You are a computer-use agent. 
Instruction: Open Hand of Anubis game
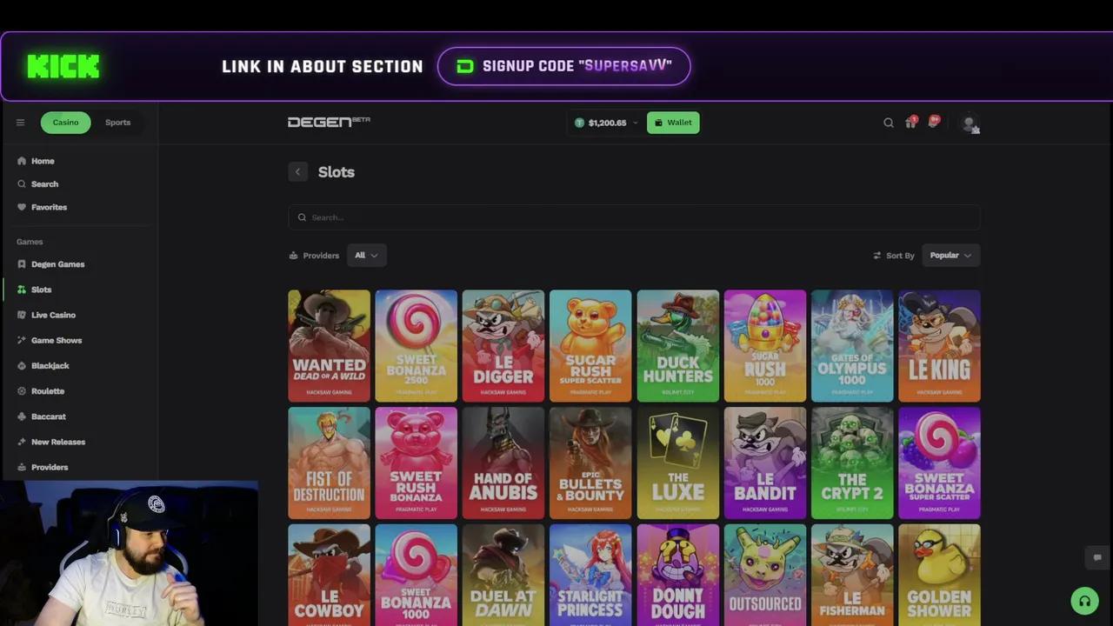[x=503, y=463]
